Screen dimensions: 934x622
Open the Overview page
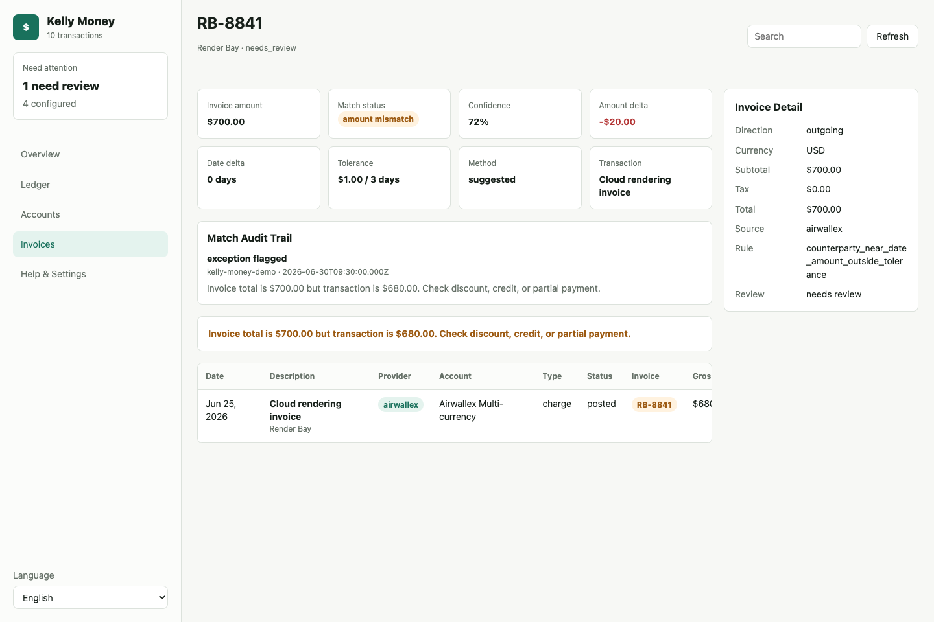tap(90, 154)
